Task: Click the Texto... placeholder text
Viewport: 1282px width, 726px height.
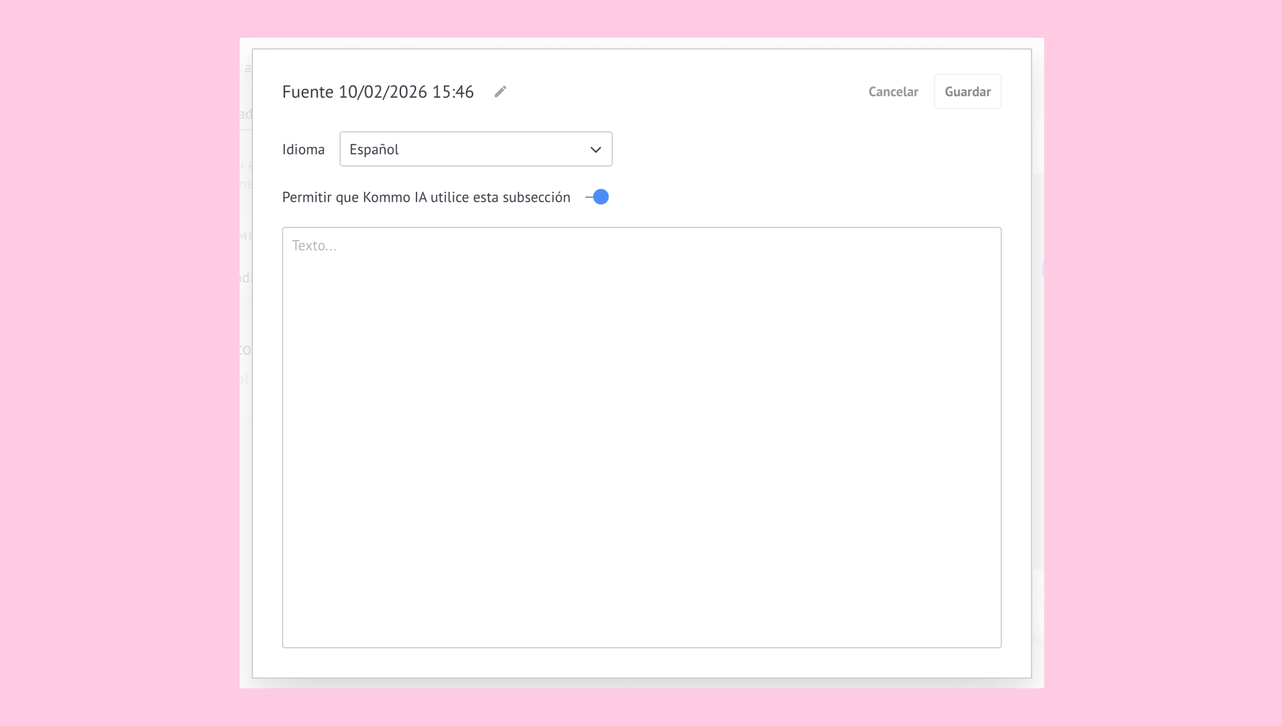Action: coord(314,245)
